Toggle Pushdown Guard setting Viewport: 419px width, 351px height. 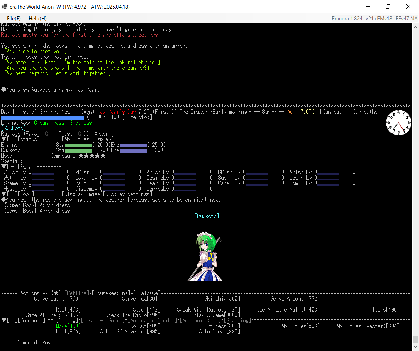click(x=103, y=320)
